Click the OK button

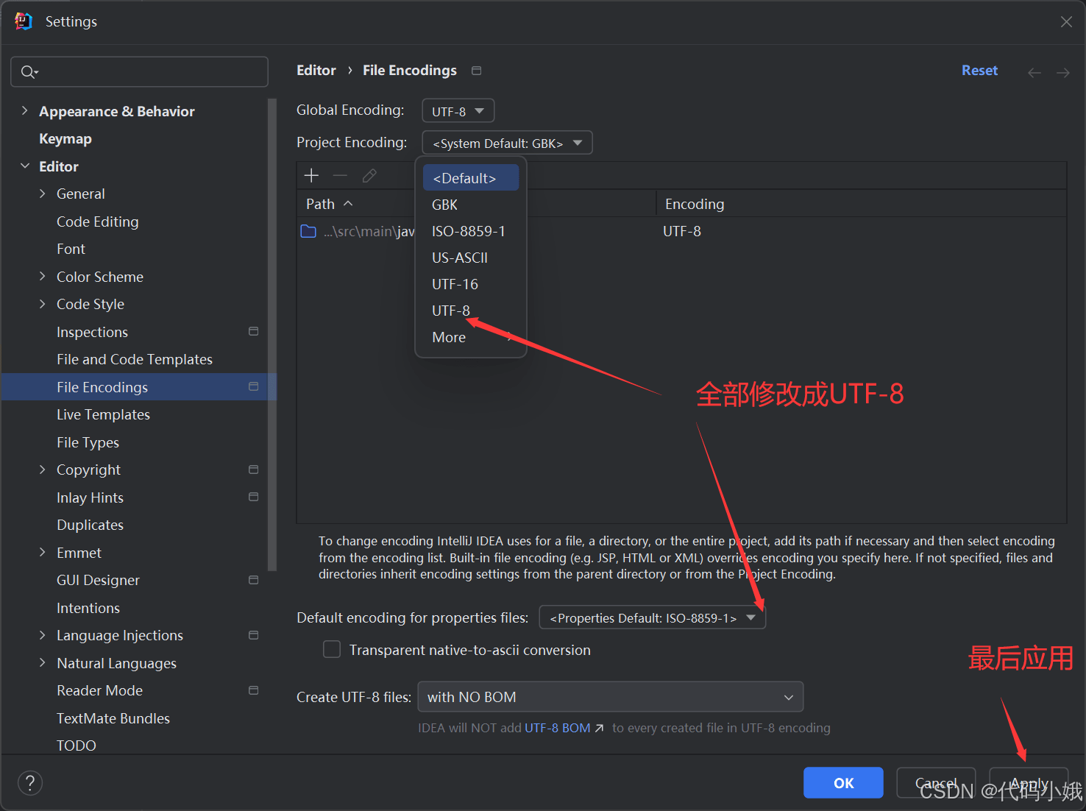(x=843, y=783)
